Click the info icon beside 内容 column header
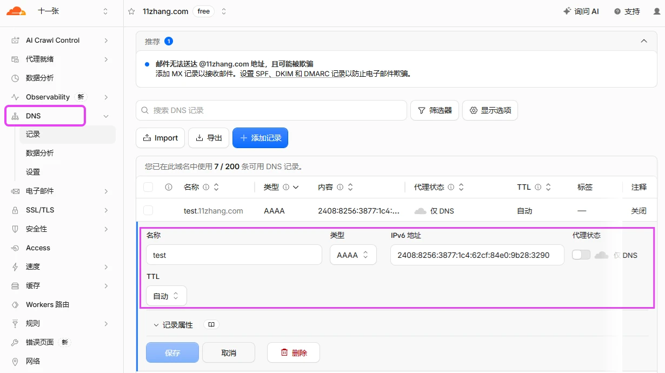This screenshot has height=373, width=665. [340, 187]
